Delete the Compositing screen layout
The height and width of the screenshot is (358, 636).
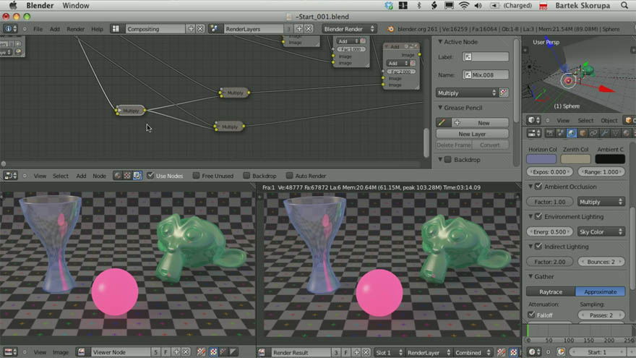pos(200,29)
